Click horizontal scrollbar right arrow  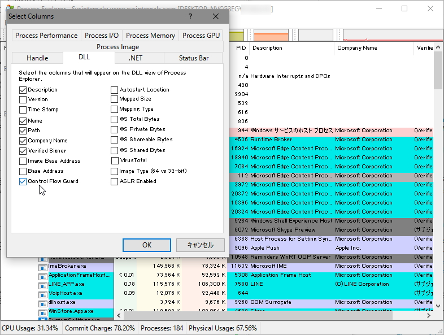[428, 315]
